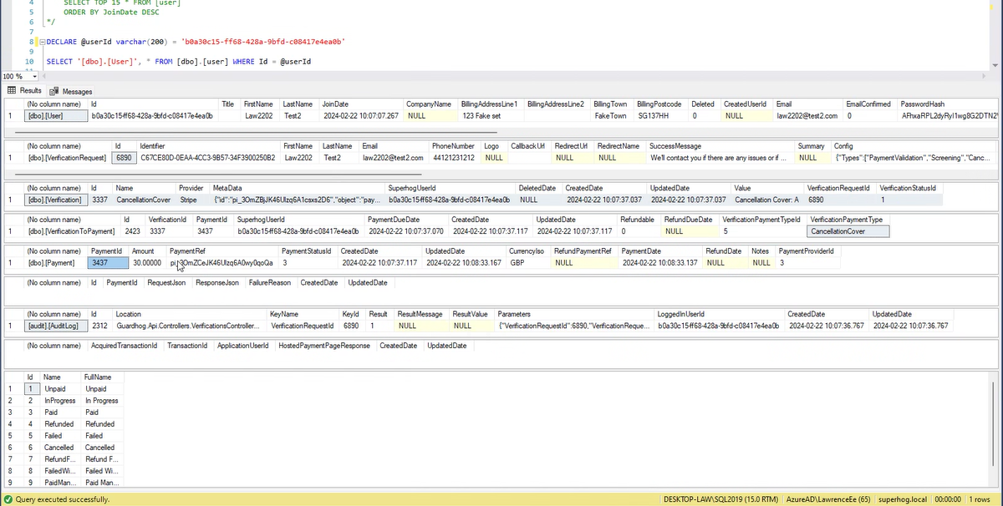
Task: Select the [audit].[AuditLog] label cell
Action: click(55, 326)
